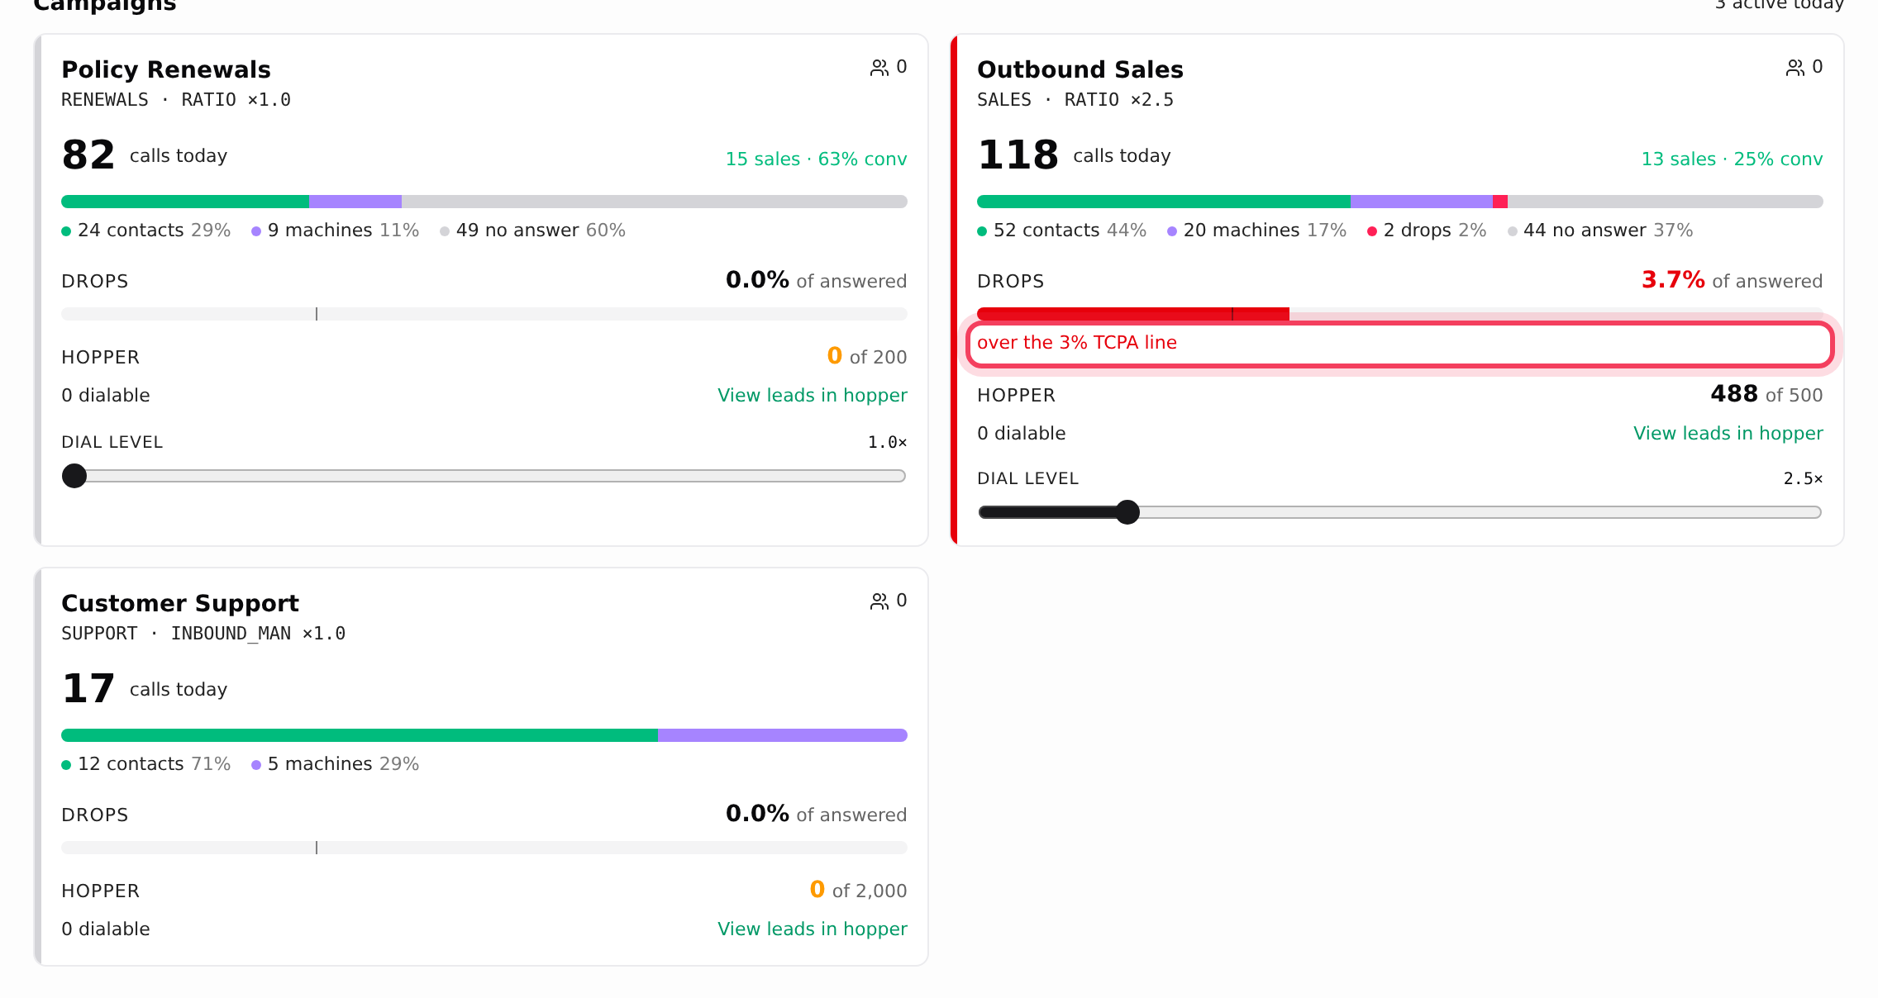Click the 2.5× dial level value
The image size is (1878, 998).
pos(1803,479)
